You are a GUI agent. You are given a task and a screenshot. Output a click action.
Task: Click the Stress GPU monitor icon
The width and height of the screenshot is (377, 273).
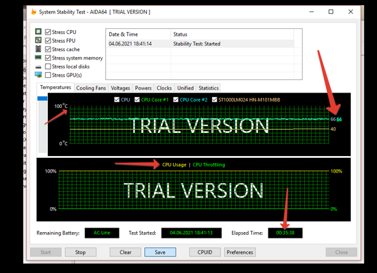coord(38,75)
